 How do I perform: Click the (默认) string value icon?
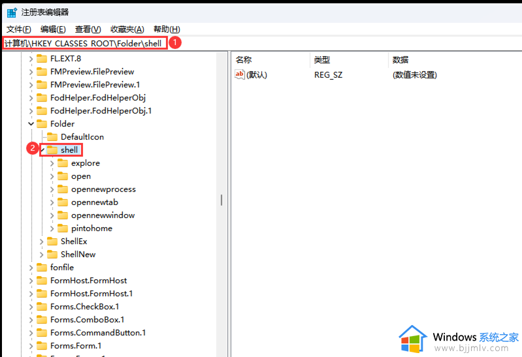click(240, 74)
